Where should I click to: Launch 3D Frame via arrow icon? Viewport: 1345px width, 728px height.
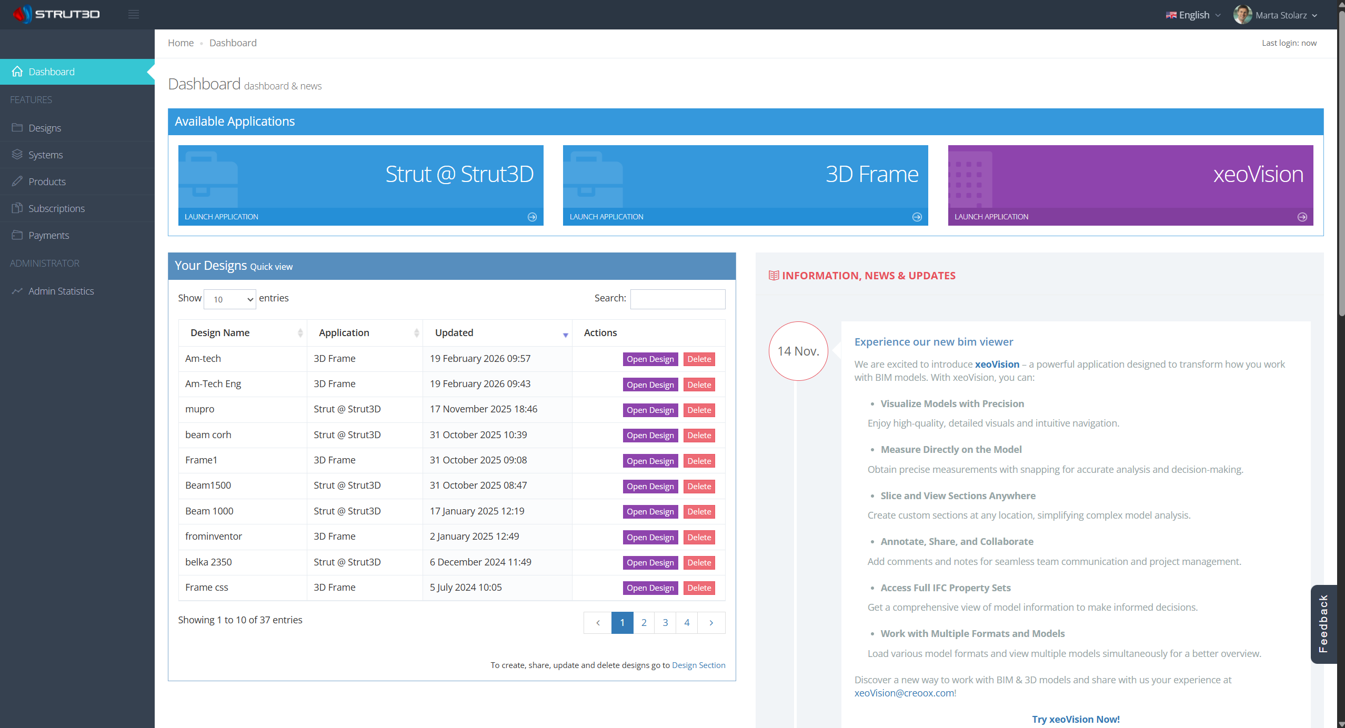[917, 217]
